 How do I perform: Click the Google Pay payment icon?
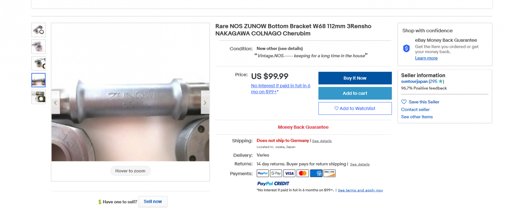(x=276, y=173)
